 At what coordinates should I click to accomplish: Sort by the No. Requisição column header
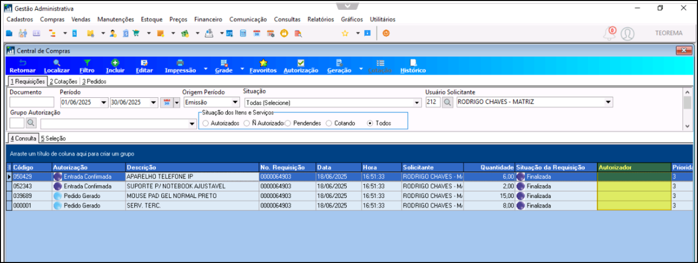(x=287, y=167)
